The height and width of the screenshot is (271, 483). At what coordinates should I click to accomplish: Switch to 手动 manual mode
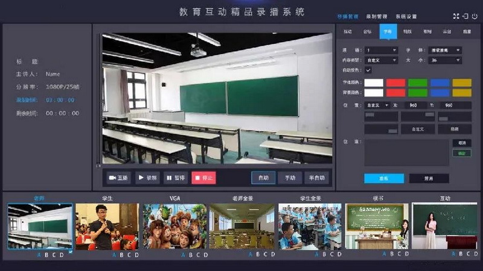(290, 178)
